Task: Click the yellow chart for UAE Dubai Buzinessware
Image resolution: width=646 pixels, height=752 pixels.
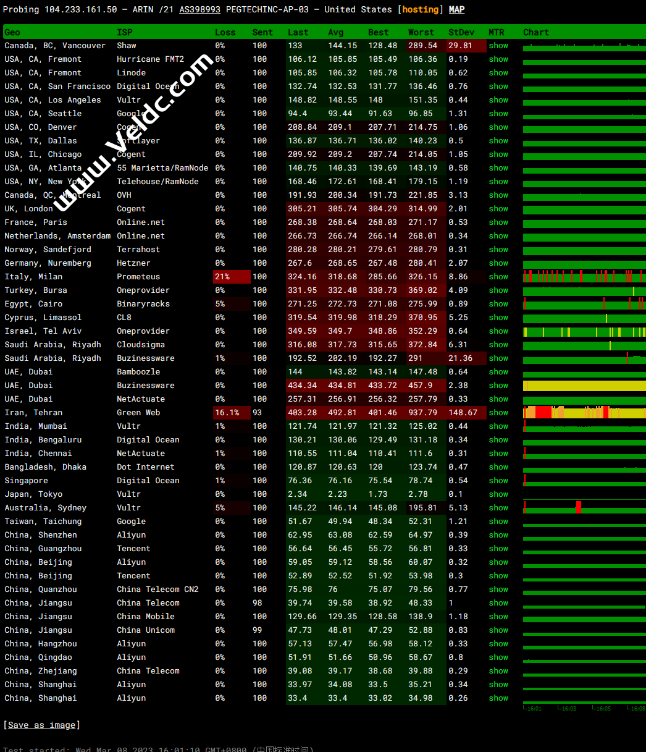Action: coord(584,386)
